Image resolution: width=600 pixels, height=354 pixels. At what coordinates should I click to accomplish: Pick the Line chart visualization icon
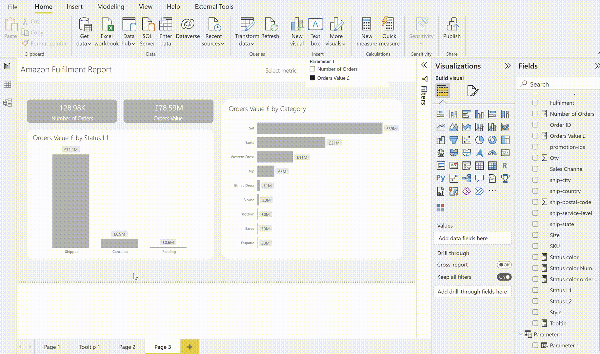[441, 127]
